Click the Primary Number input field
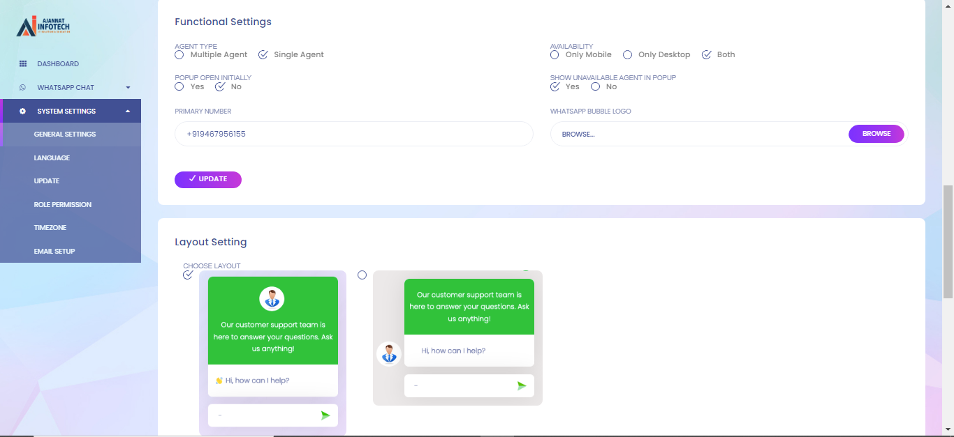This screenshot has height=437, width=954. (x=353, y=134)
